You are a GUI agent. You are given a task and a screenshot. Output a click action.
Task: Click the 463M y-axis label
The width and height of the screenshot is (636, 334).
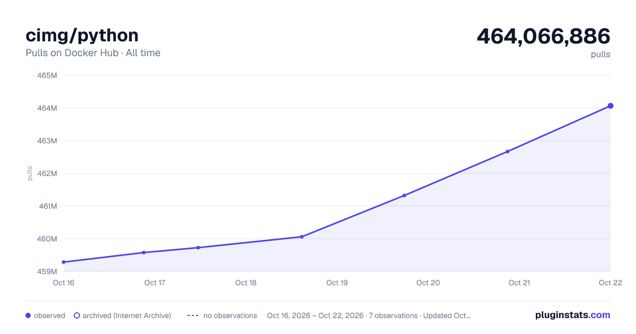click(x=47, y=140)
